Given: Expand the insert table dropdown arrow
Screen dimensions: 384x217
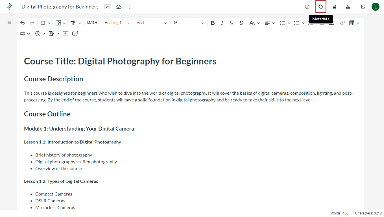Looking at the screenshot, I should point(358,23).
